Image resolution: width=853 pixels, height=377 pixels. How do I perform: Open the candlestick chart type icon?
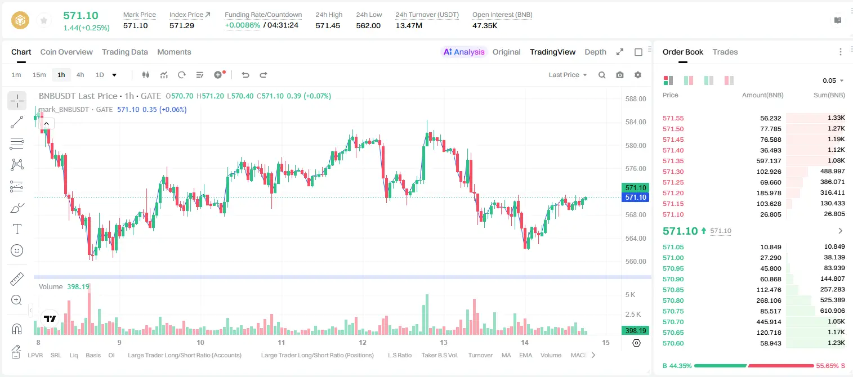(146, 75)
